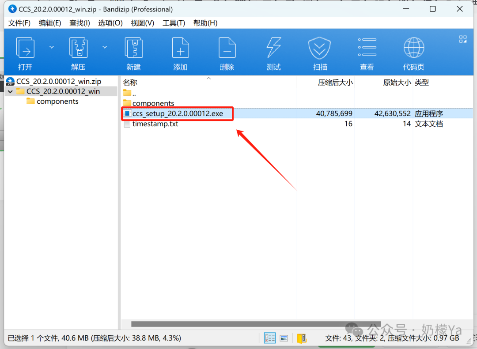Click the 代码页 (Code page) globe icon
Viewport: 477px width, 349px height.
pyautogui.click(x=414, y=47)
